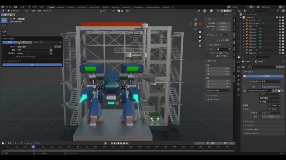Screen dimensions: 286x160
Task: Open the Object mode dropdown in the header
Action: click(x=15, y=11)
